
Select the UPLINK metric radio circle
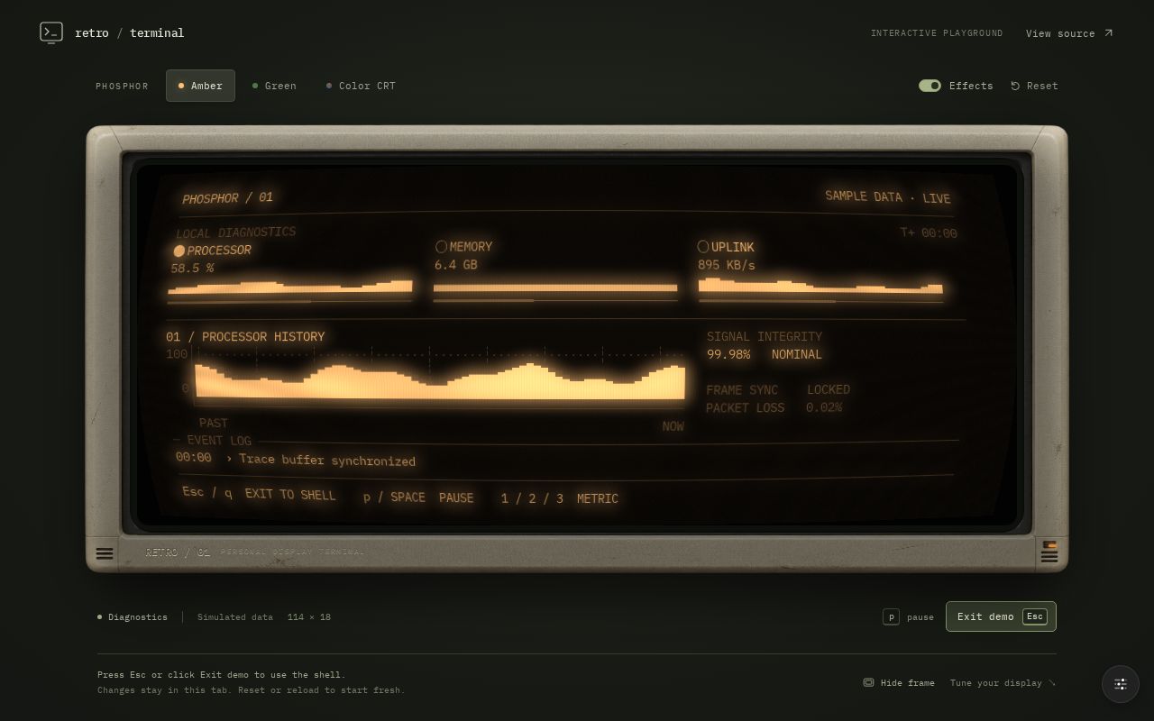pos(702,246)
